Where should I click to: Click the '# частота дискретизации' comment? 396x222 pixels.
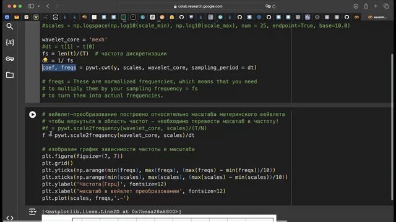131,54
